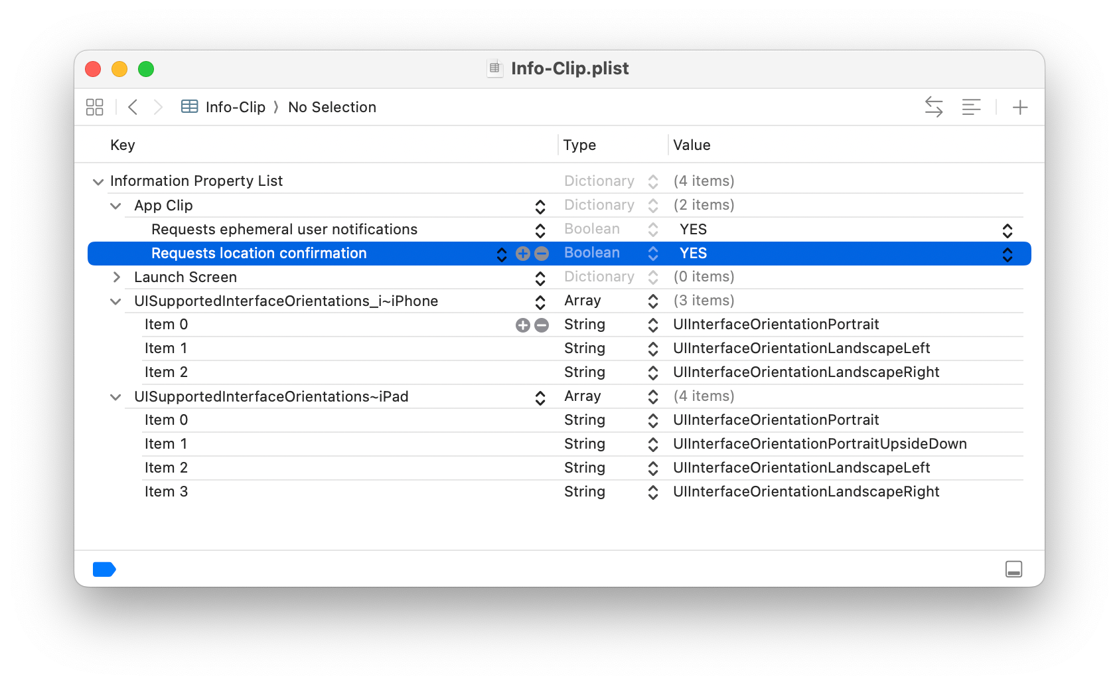Screen dimensions: 1119x685
Task: Go back with the left chevron
Action: 133,107
